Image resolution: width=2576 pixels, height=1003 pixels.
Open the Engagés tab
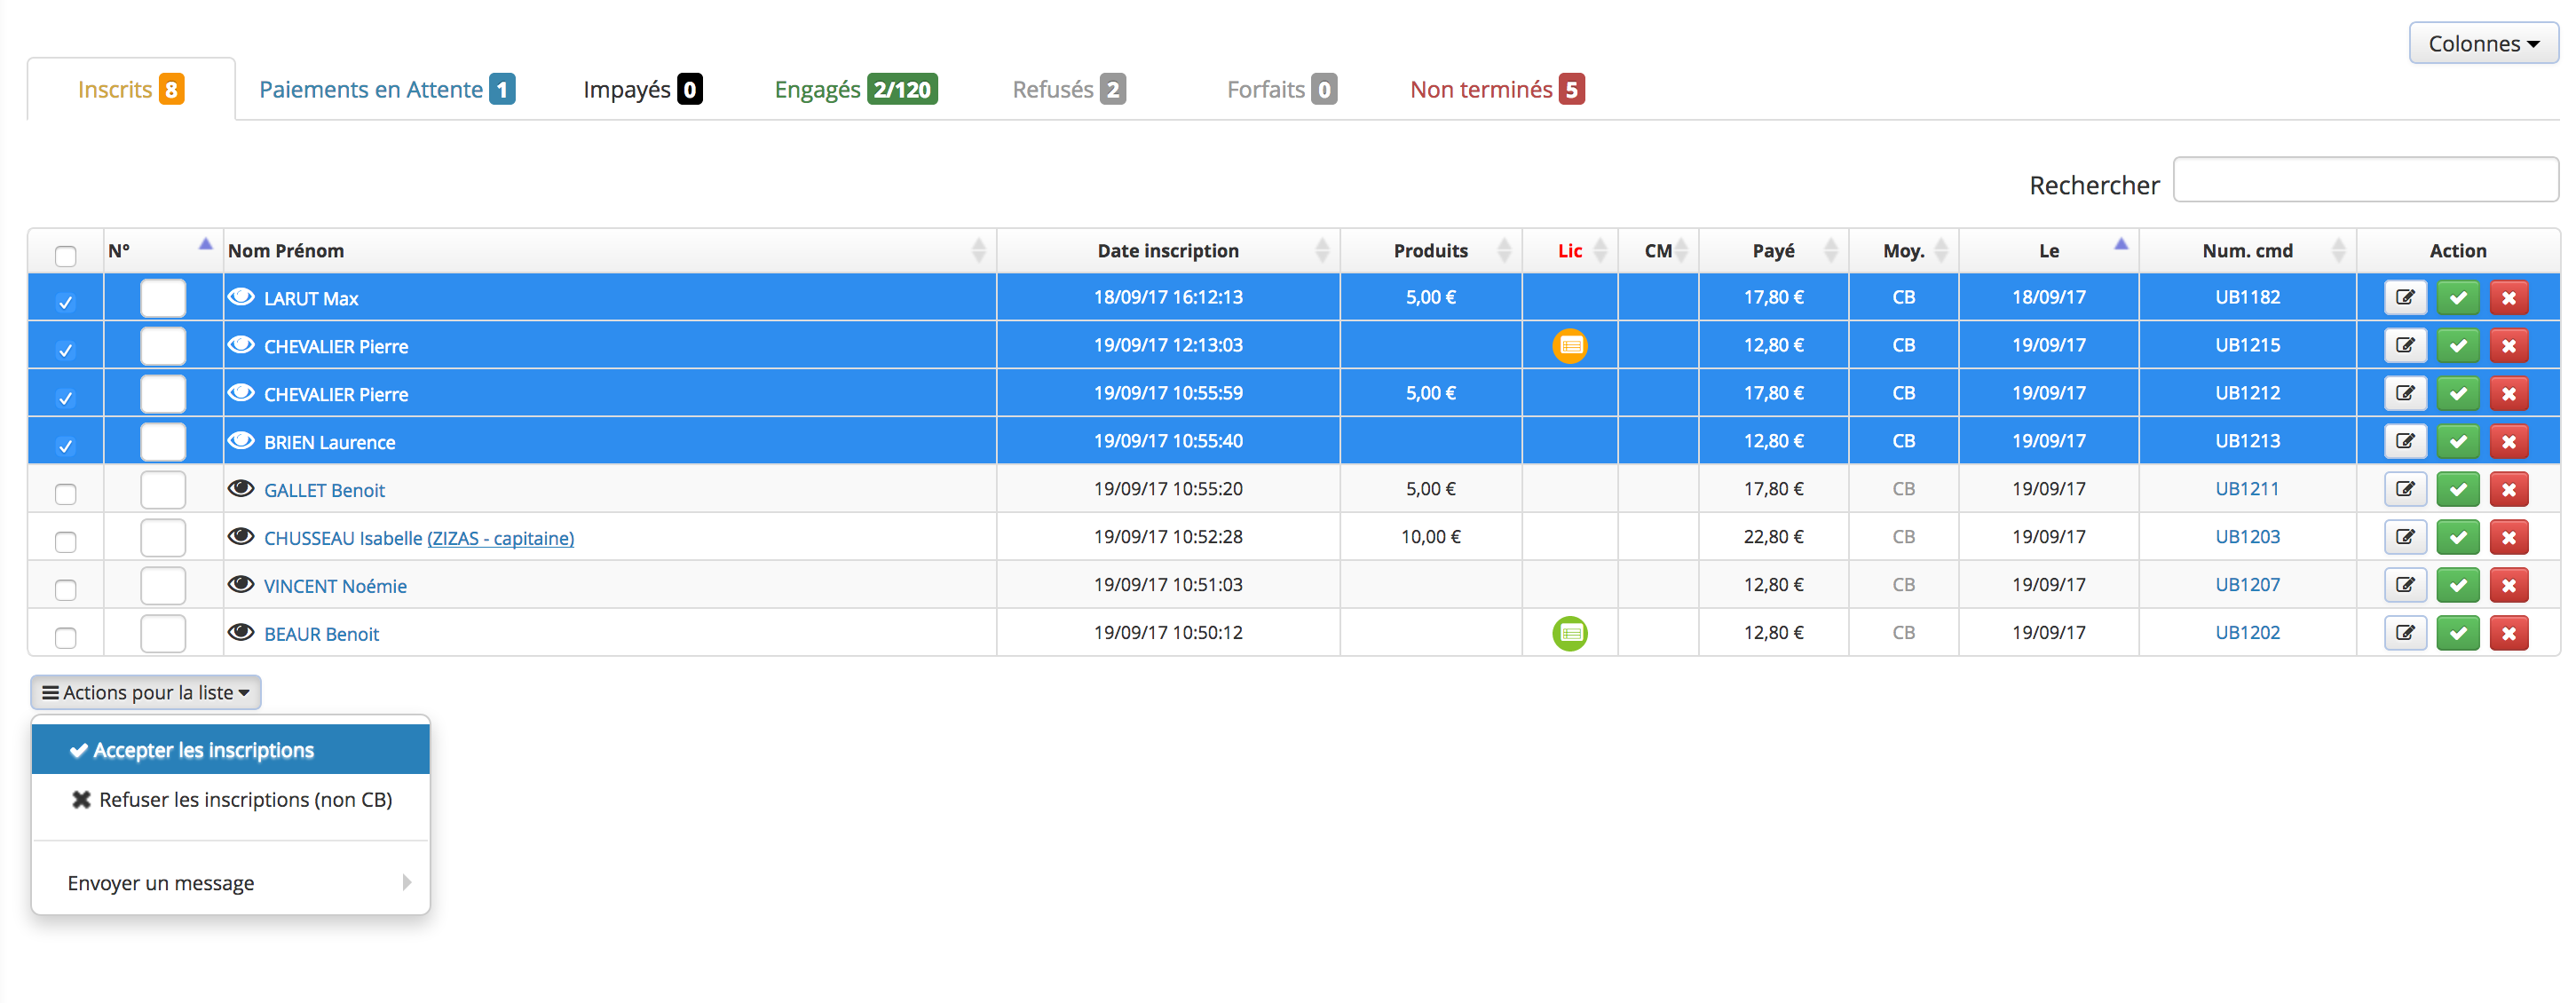(x=856, y=89)
